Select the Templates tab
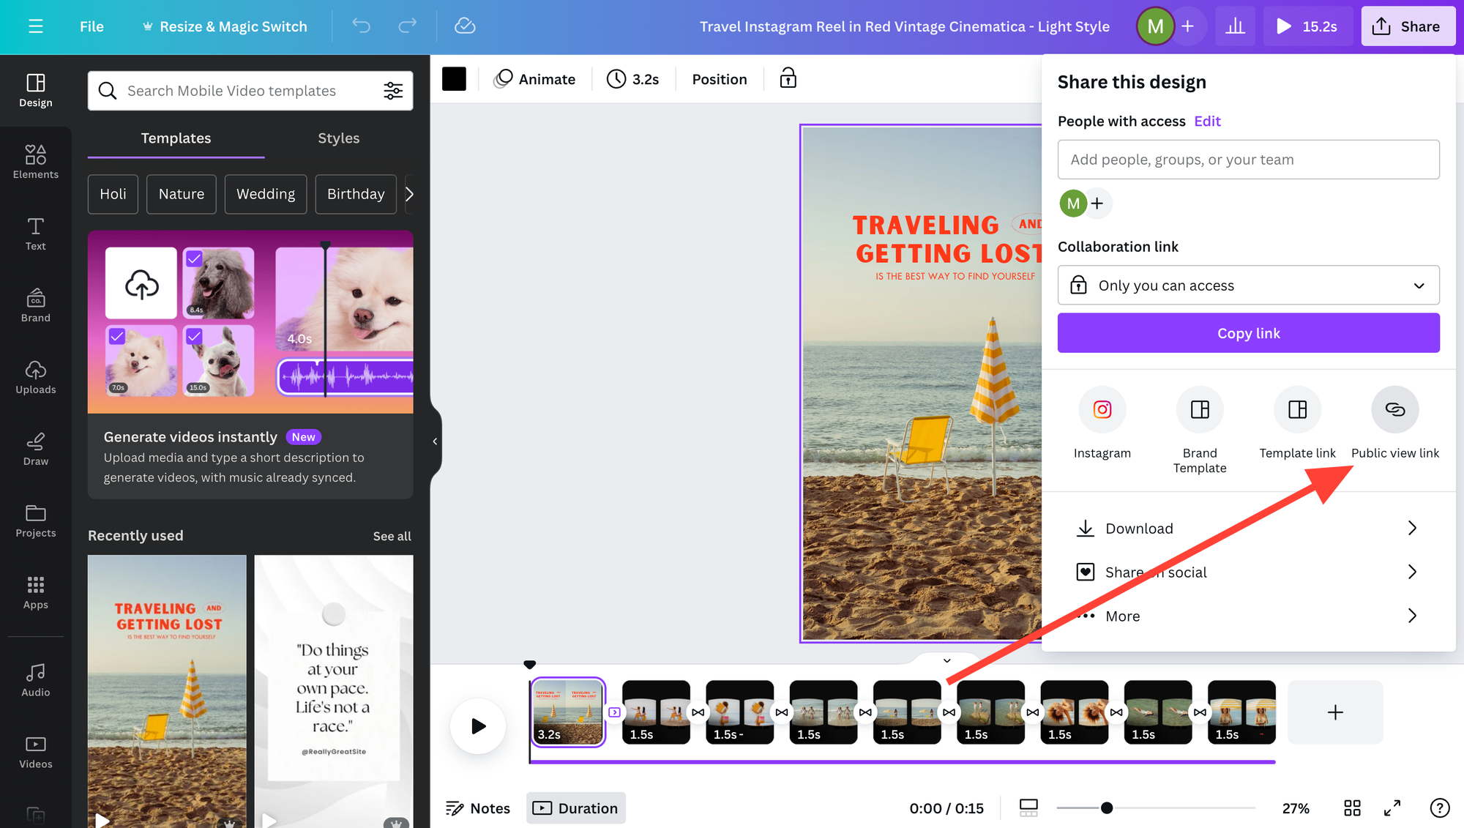This screenshot has height=828, width=1464. pyautogui.click(x=176, y=138)
